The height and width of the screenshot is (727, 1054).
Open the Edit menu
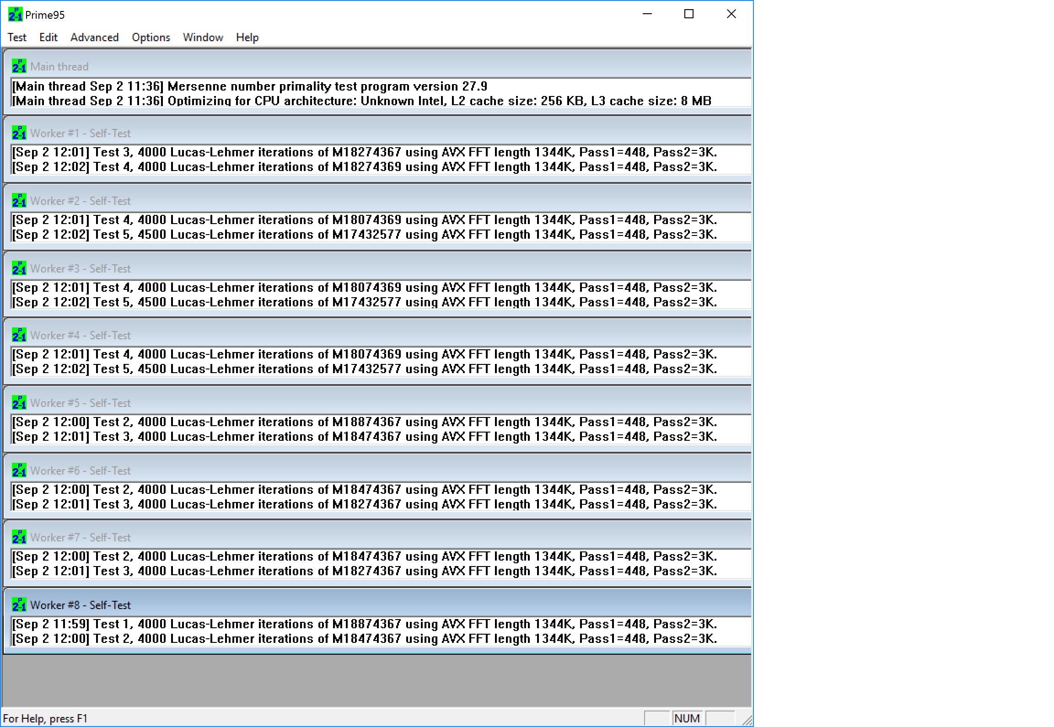coord(48,37)
